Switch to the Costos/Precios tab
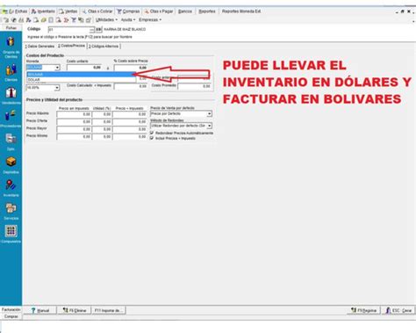The image size is (416, 333). 71,46
